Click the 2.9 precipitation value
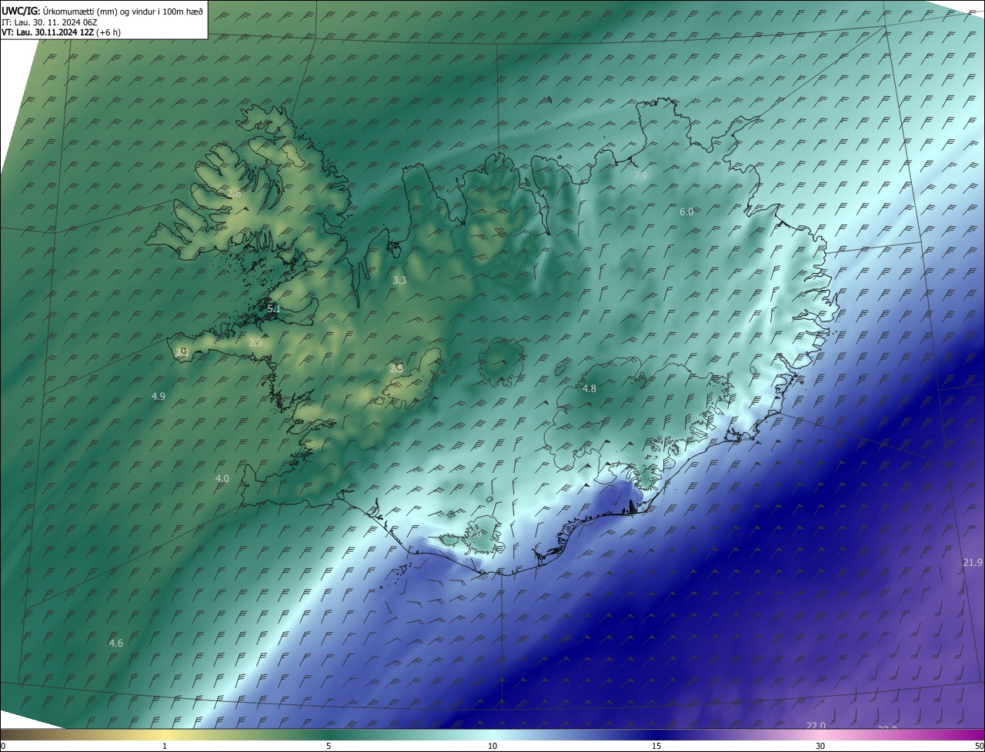This screenshot has width=985, height=752. pyautogui.click(x=396, y=369)
